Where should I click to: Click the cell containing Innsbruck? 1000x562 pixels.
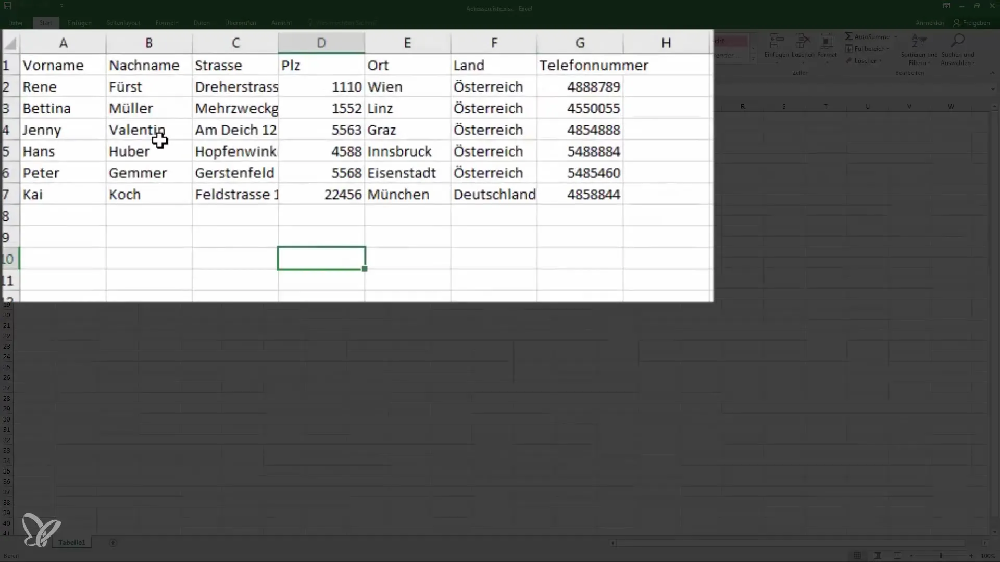(408, 151)
